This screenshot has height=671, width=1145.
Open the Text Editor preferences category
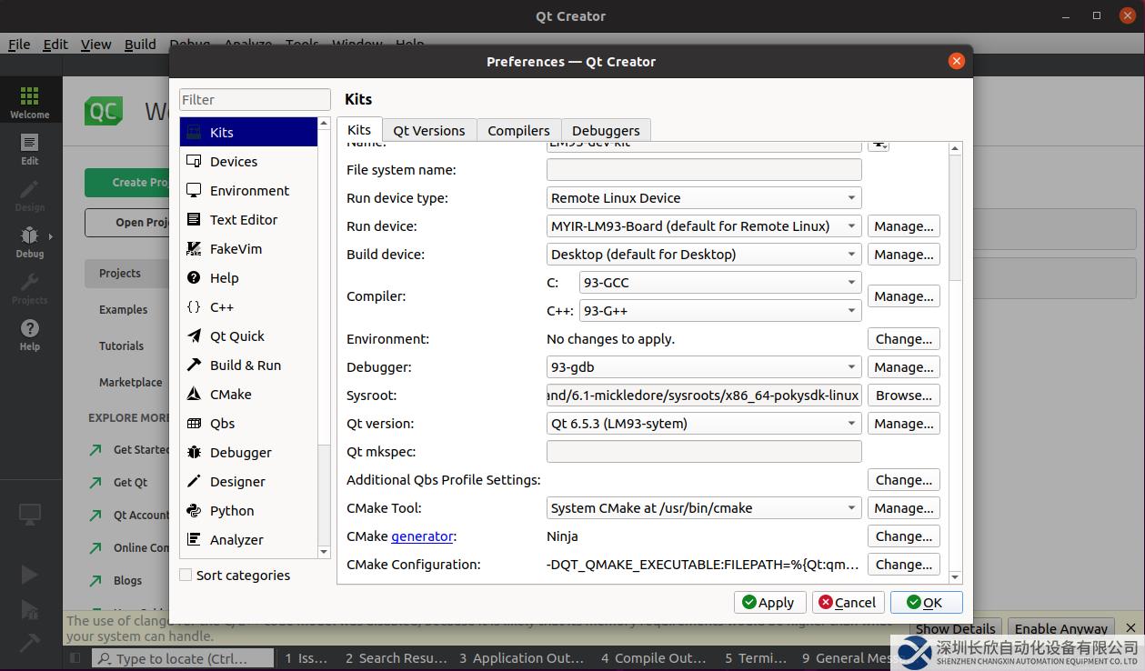point(248,219)
